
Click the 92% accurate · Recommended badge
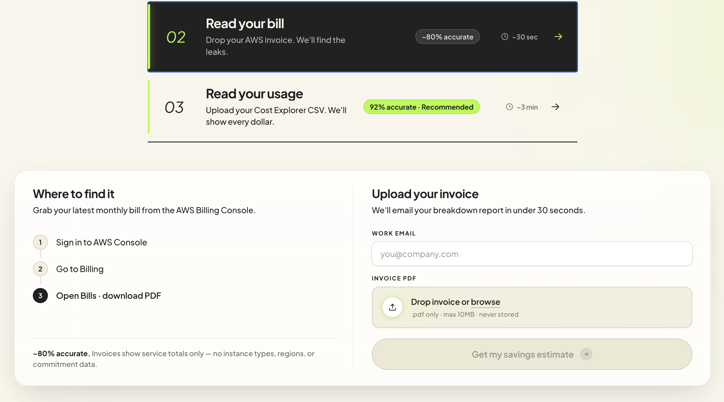click(x=421, y=107)
